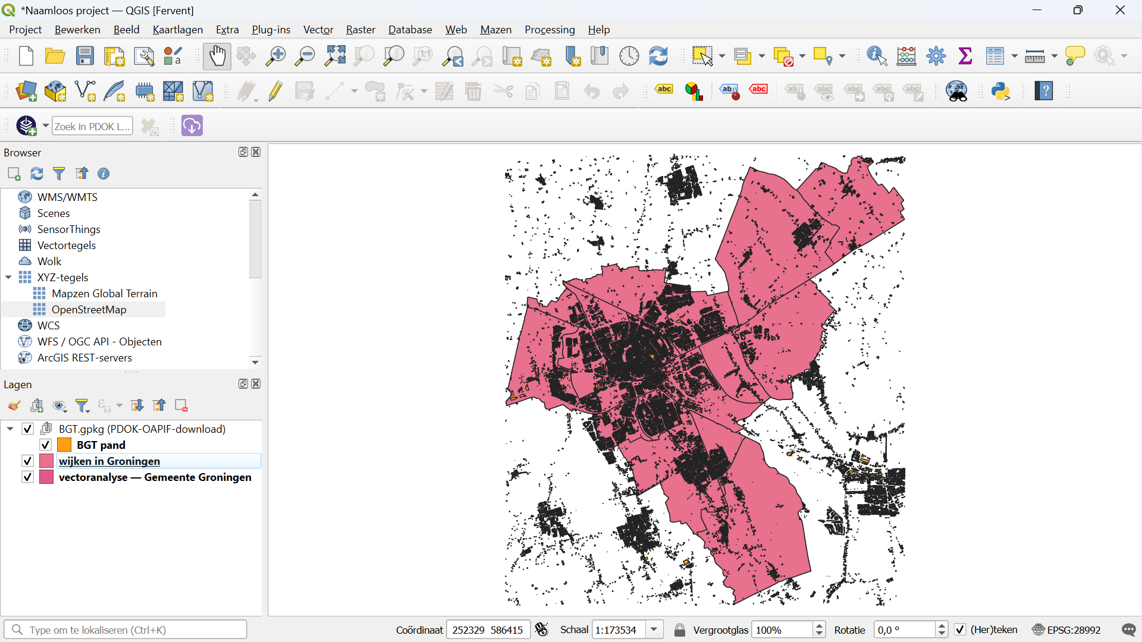Click the Save Project icon

click(x=84, y=56)
